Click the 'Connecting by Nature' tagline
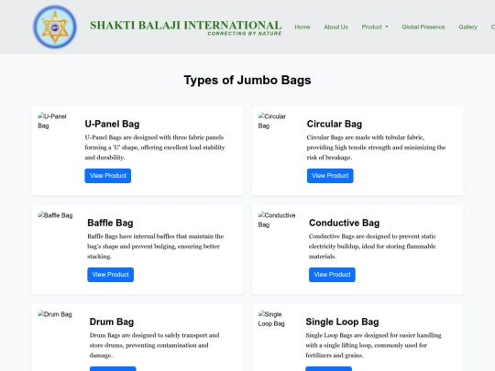Image resolution: width=495 pixels, height=371 pixels. pyautogui.click(x=245, y=34)
